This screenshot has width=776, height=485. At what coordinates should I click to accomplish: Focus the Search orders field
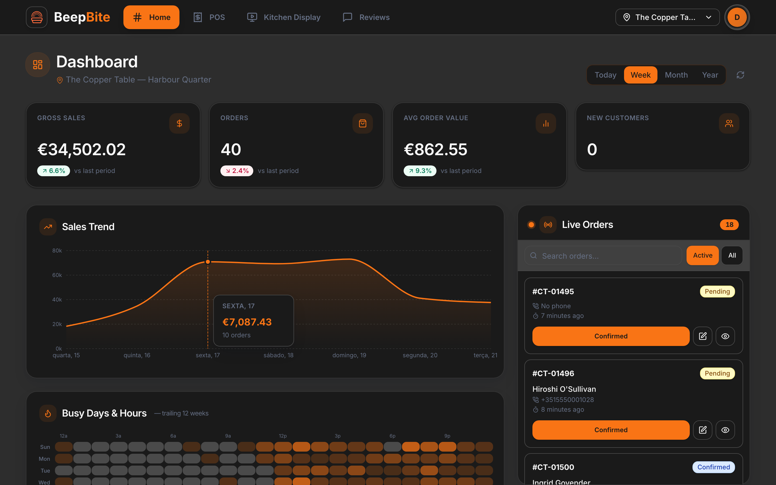(603, 256)
